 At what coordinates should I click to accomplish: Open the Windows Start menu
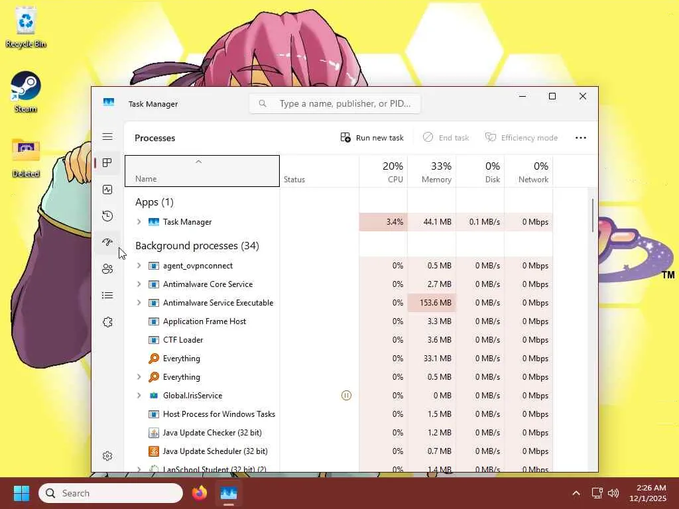click(x=21, y=493)
